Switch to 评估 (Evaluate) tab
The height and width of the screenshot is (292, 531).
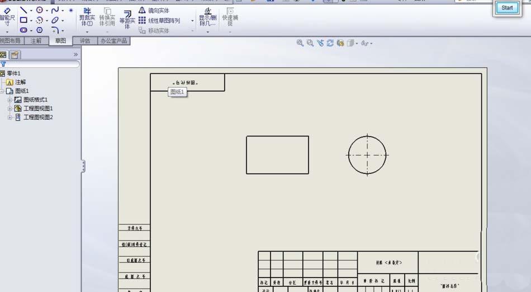point(85,41)
